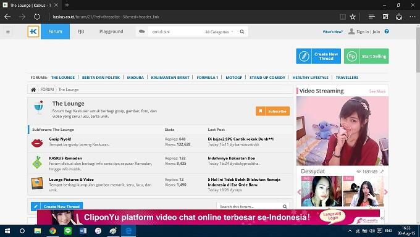This screenshot has width=420, height=237.
Task: Click the Sign in link
Action: click(x=363, y=31)
